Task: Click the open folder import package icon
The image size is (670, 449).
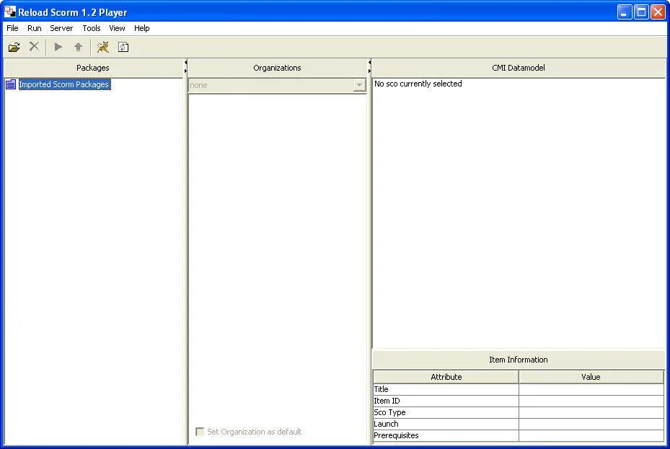Action: coord(14,47)
